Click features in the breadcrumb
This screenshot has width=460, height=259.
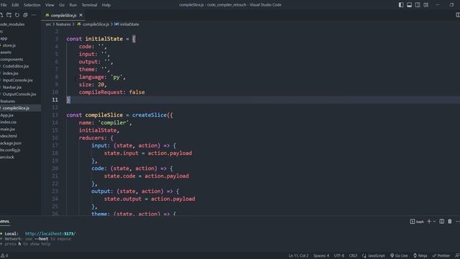point(63,24)
